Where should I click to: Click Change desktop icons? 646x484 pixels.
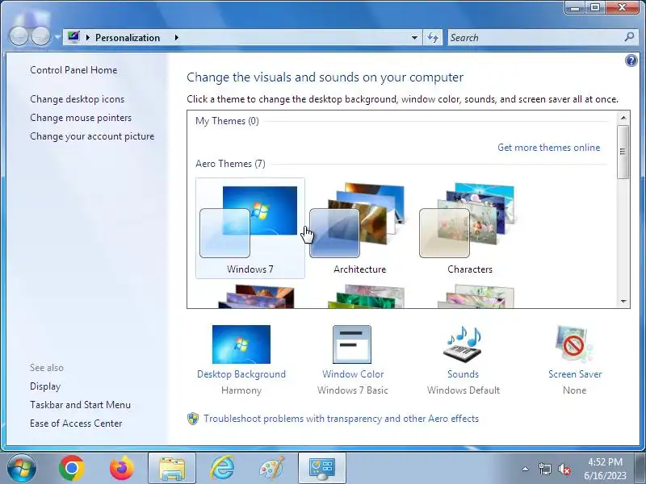pos(77,99)
